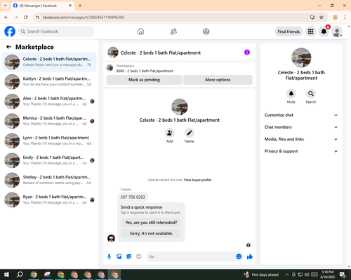Viewport: 351px width, 280px height.
Task: Click the message input field
Action: point(191,257)
